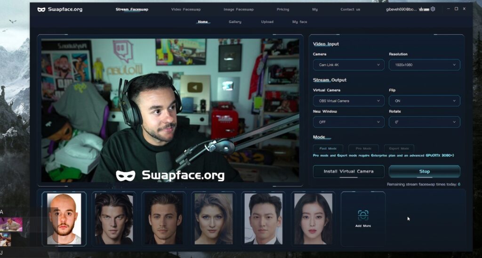Screen dimensions: 482x258
Task: Go to the Pricing tab
Action: coord(283,9)
